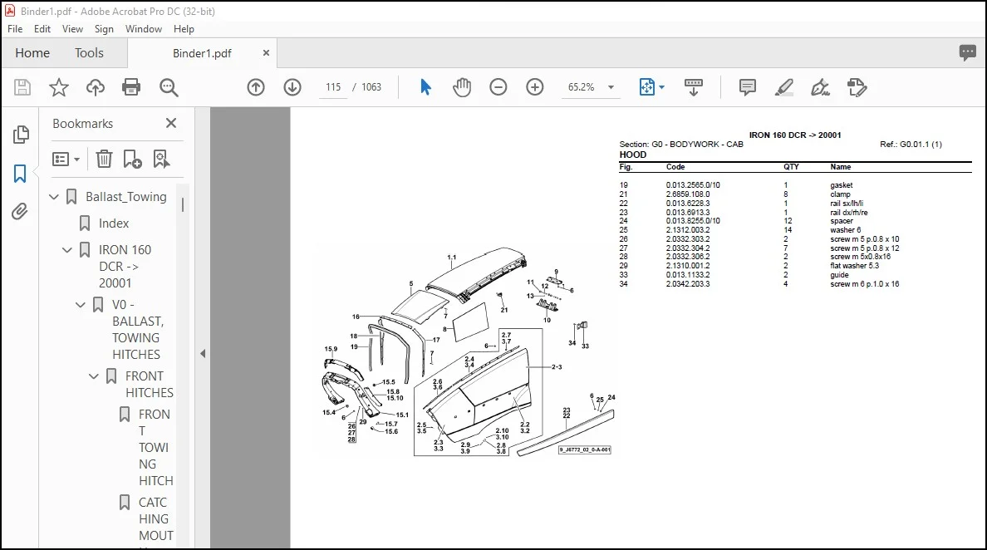This screenshot has height=550, width=987.
Task: Activate the Hand pan tool
Action: click(461, 87)
